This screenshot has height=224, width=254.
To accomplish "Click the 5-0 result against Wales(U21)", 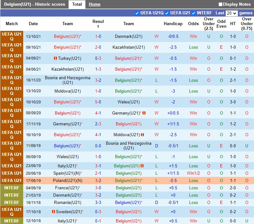I will [98, 102].
